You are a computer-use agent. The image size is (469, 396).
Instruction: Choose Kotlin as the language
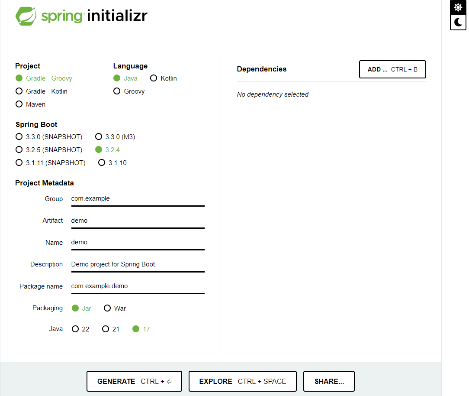pos(163,78)
